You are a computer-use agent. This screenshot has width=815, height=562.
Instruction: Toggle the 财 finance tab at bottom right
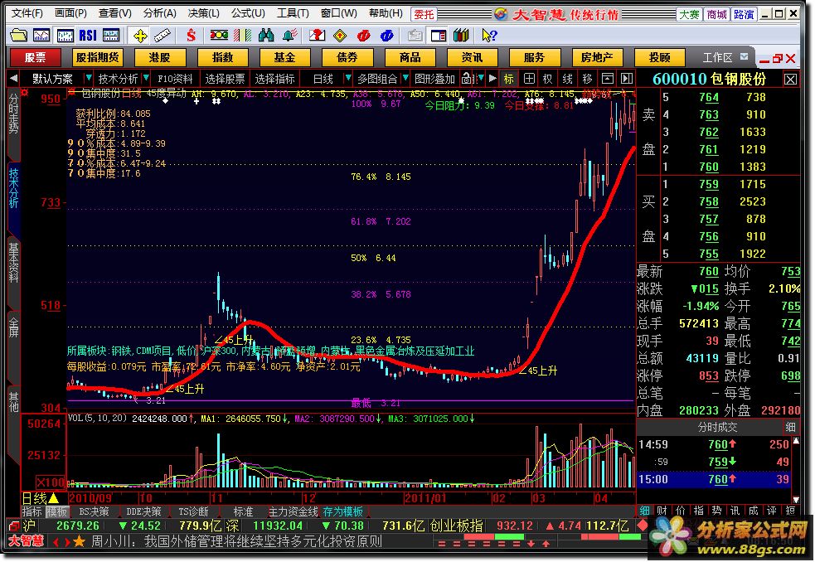point(662,511)
